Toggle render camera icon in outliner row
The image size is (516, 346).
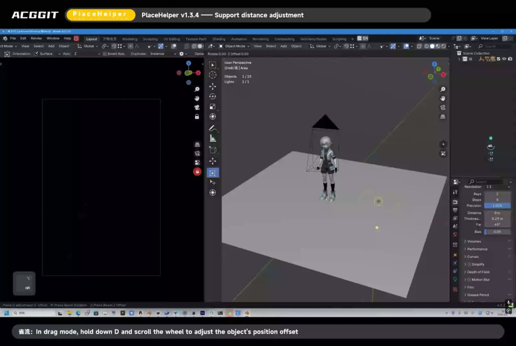(510, 59)
